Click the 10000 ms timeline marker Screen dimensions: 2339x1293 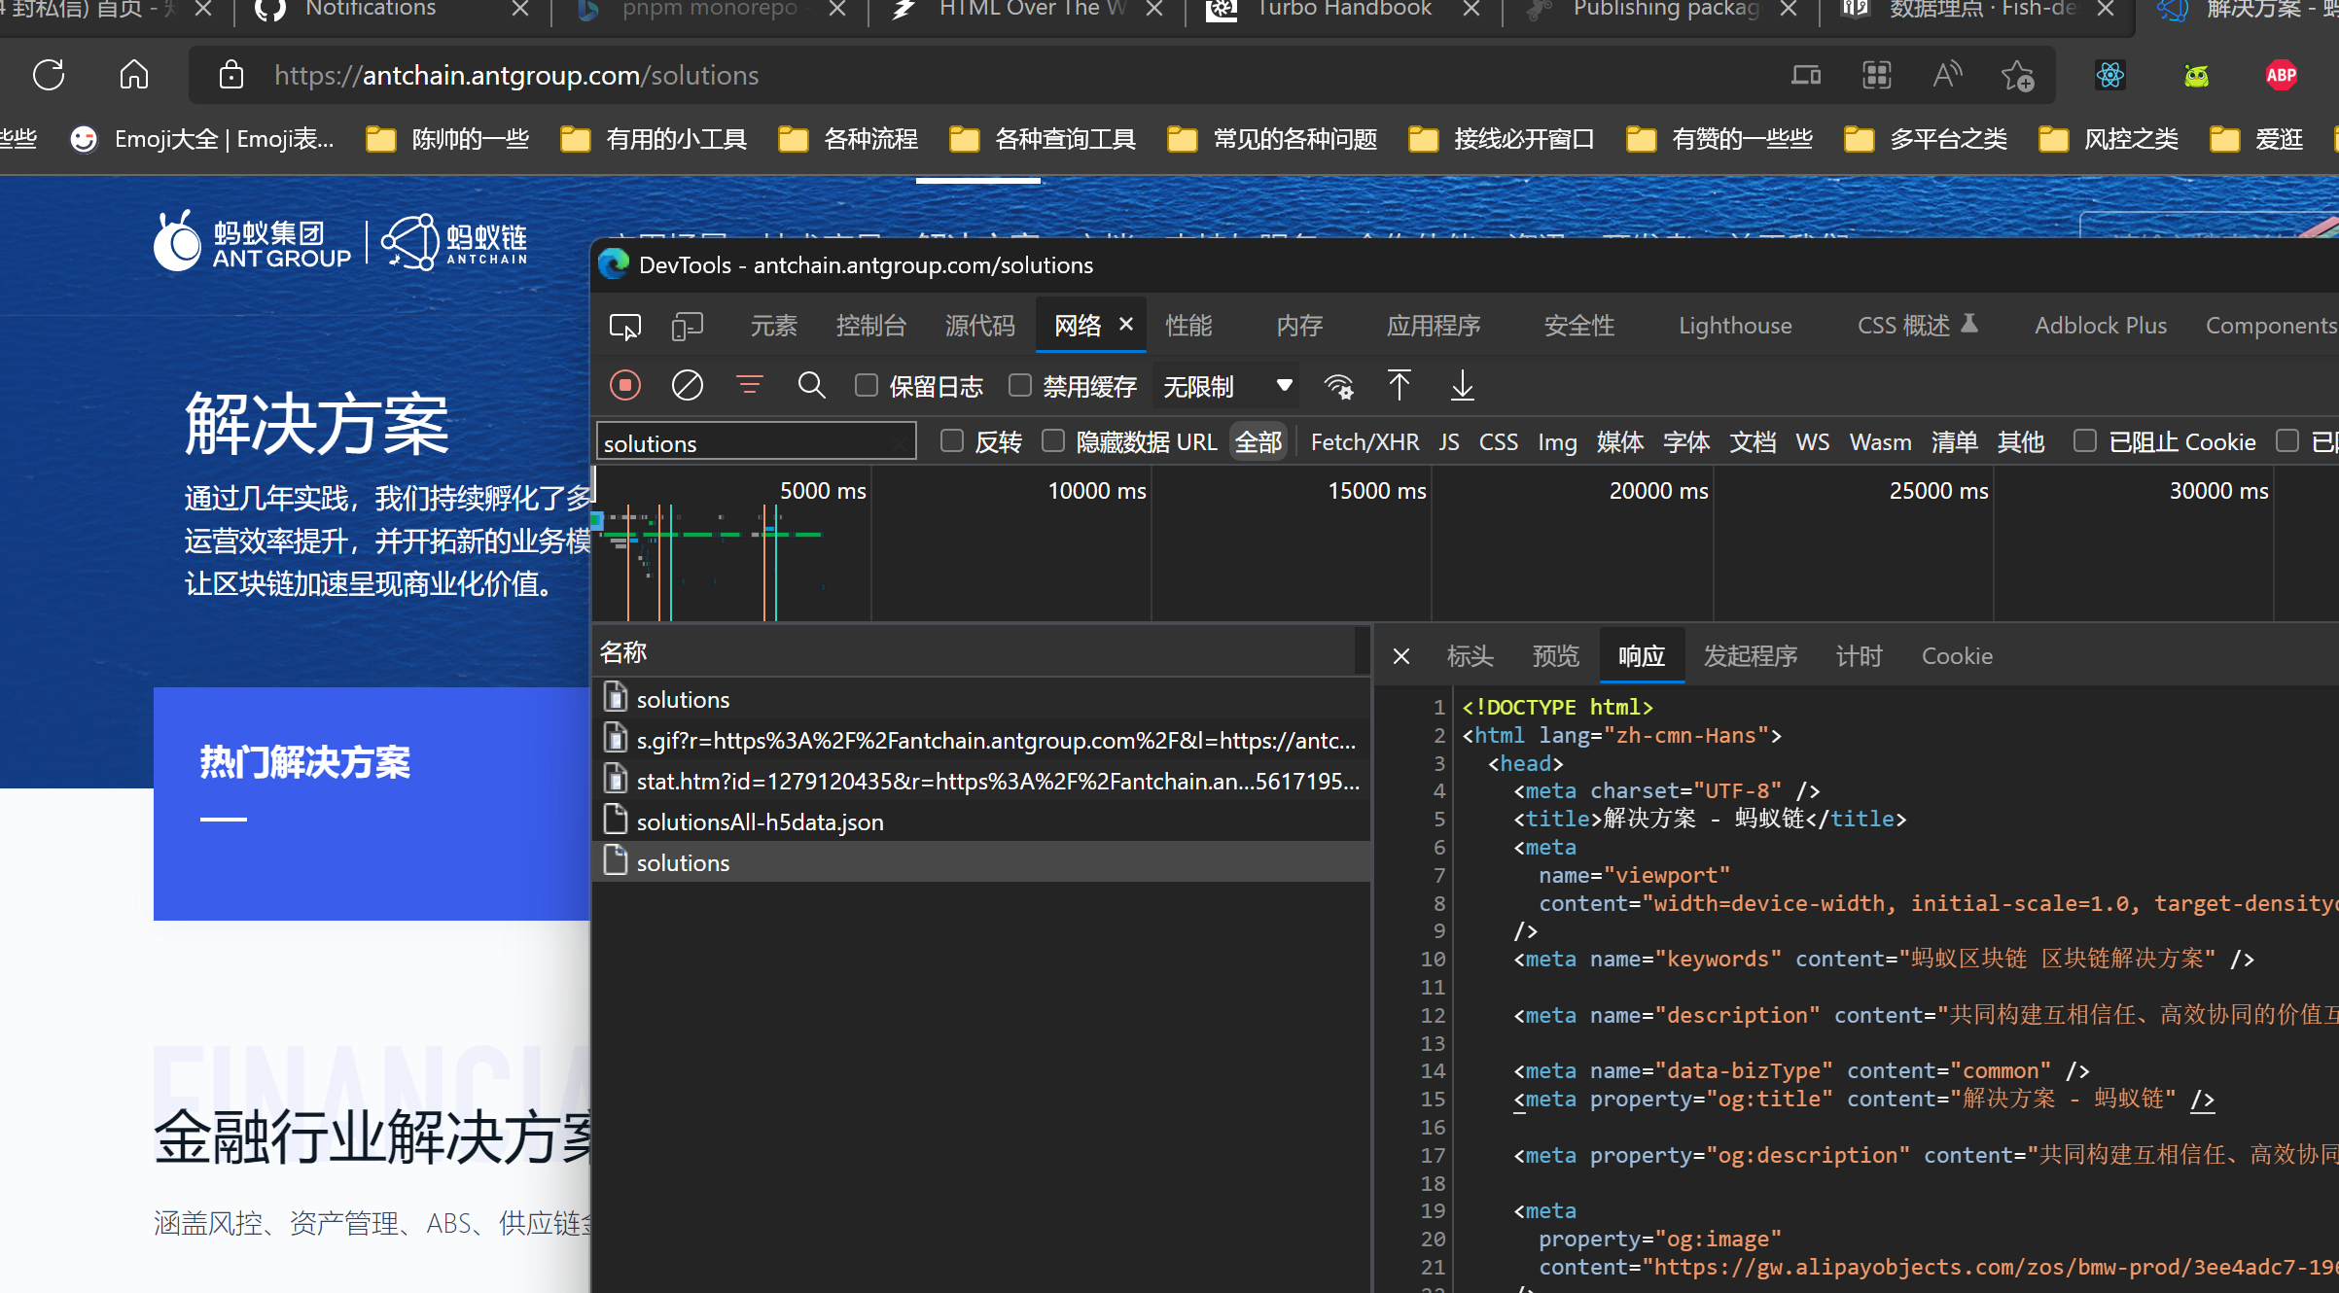(1097, 491)
